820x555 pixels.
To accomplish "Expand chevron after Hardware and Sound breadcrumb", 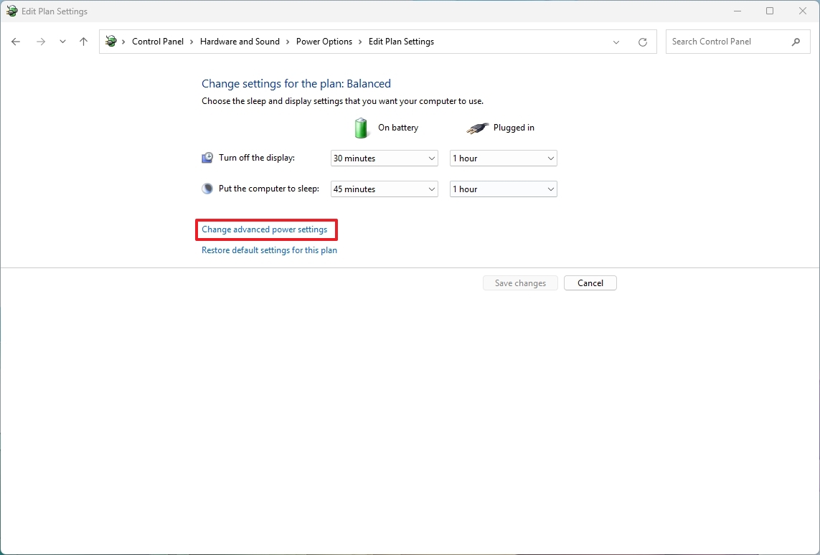I will click(x=288, y=42).
